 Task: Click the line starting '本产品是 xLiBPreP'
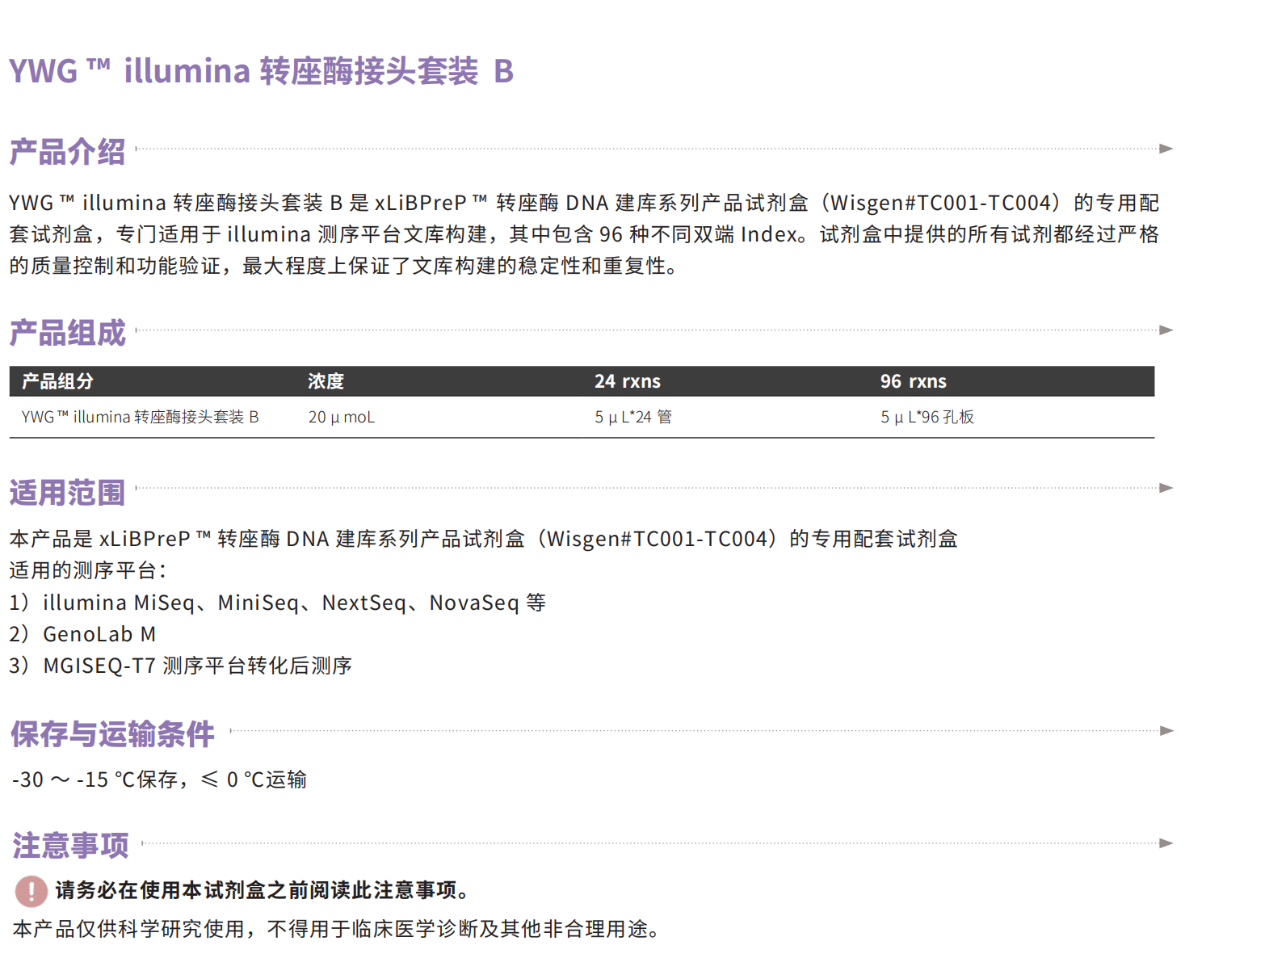point(483,539)
